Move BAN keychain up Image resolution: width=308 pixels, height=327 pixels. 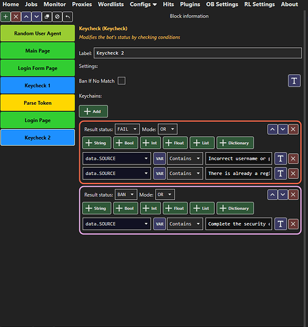[x=273, y=195]
